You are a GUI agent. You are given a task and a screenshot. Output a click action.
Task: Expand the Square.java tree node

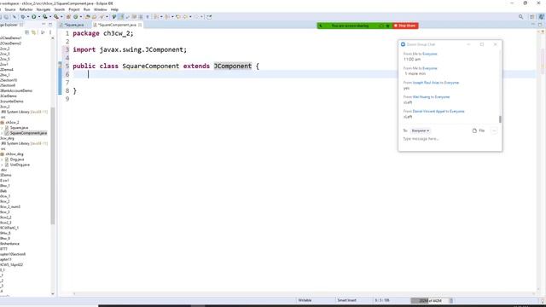[2, 128]
